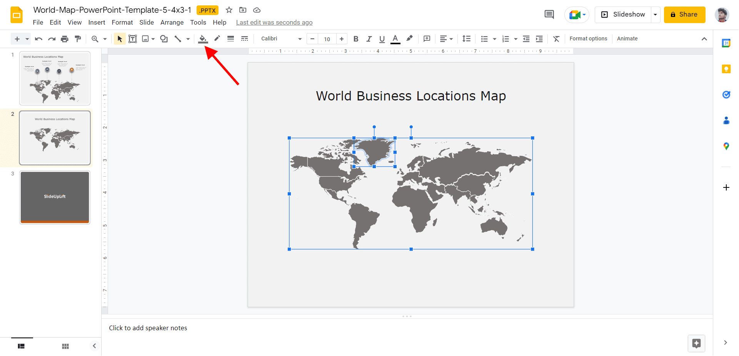Open the Insert menu
Viewport: 739px width, 356px height.
tap(97, 22)
